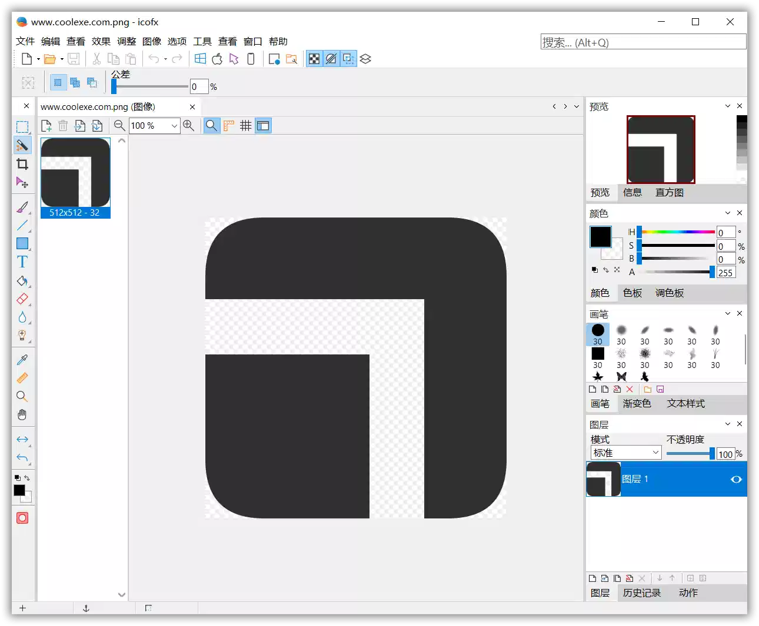Click the 渐变色 tab in brush panel
Viewport: 759px width, 626px height.
637,404
